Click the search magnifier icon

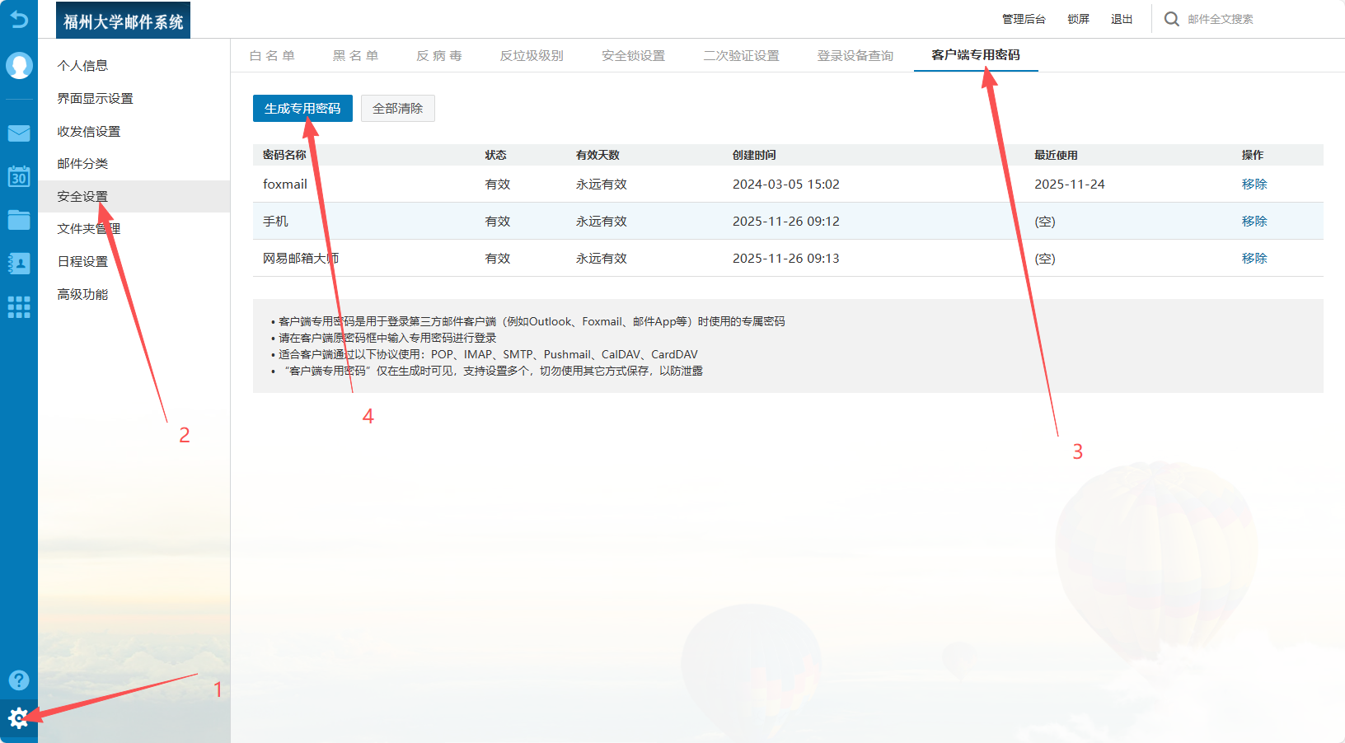(x=1171, y=19)
